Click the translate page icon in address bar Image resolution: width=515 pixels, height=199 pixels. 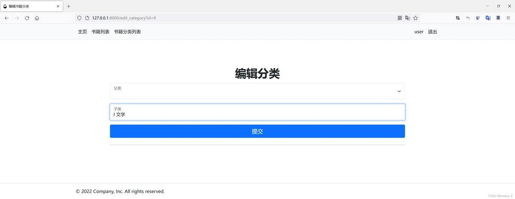point(408,18)
